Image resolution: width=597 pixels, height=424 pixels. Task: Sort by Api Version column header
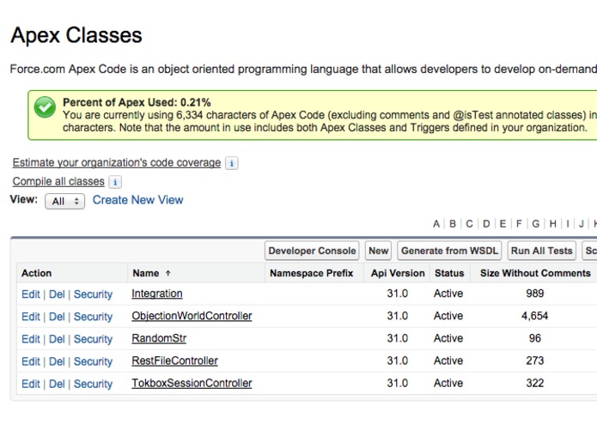[x=398, y=273]
